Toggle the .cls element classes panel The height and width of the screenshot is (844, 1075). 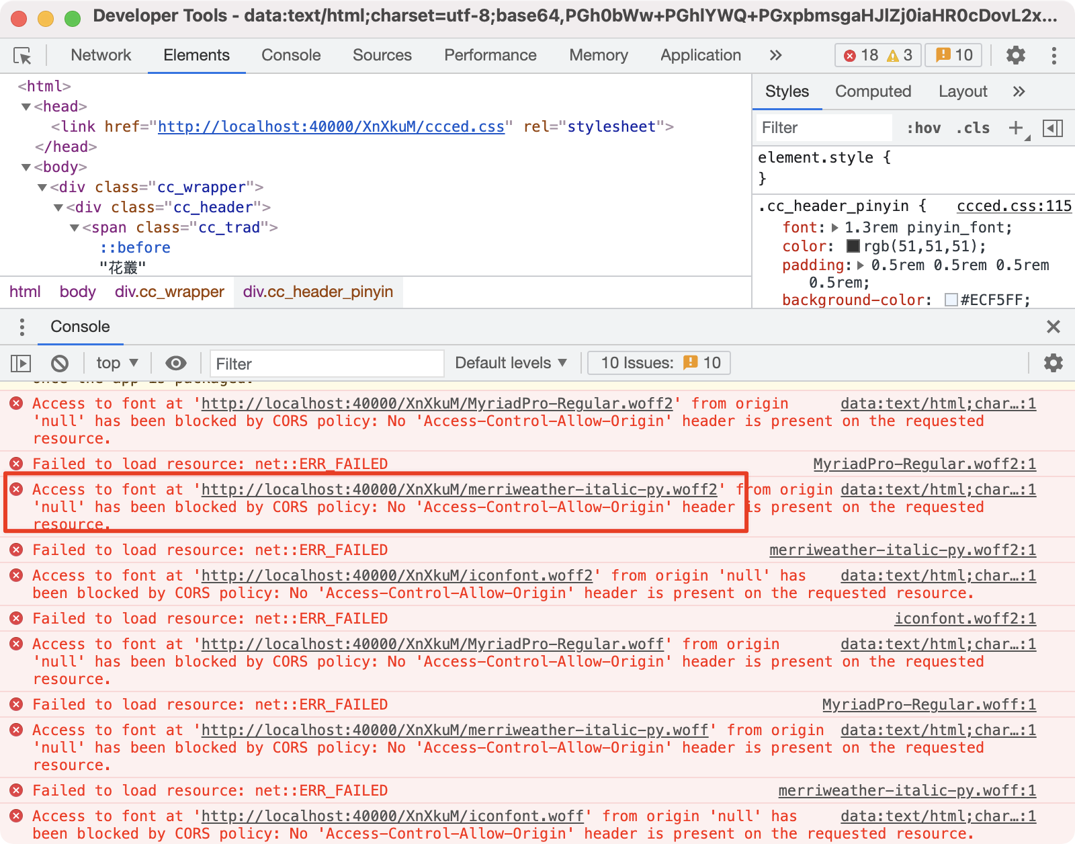tap(973, 128)
